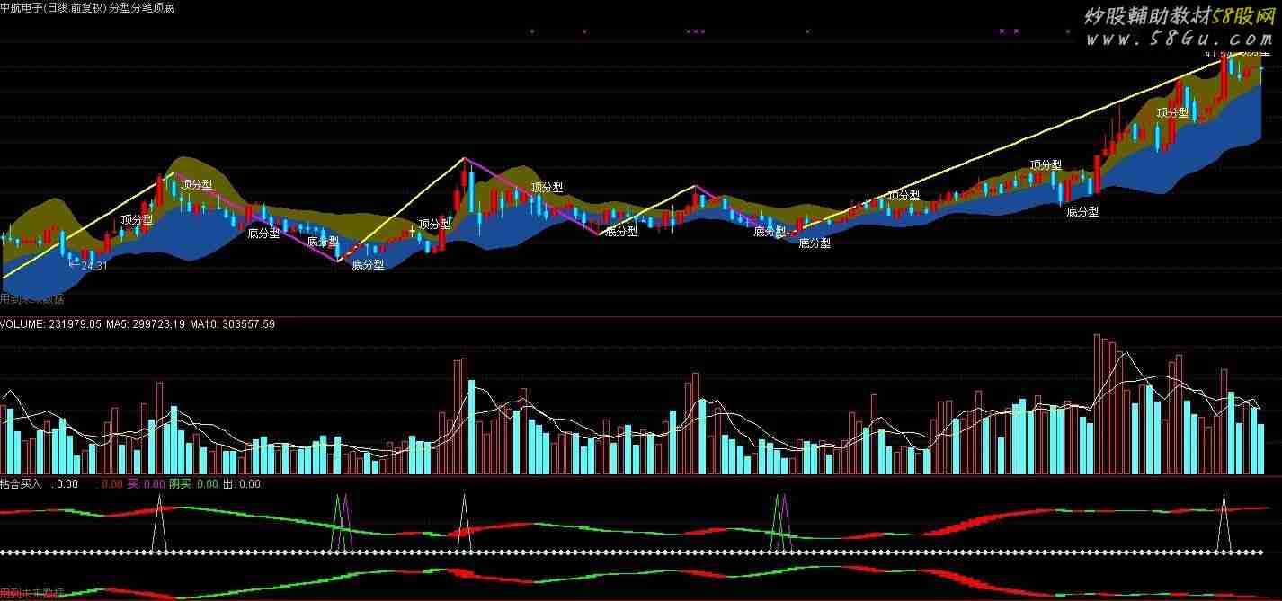This screenshot has height=601, width=1282.
Task: Click the VOLUME: 231979.05 readout
Action: point(49,324)
